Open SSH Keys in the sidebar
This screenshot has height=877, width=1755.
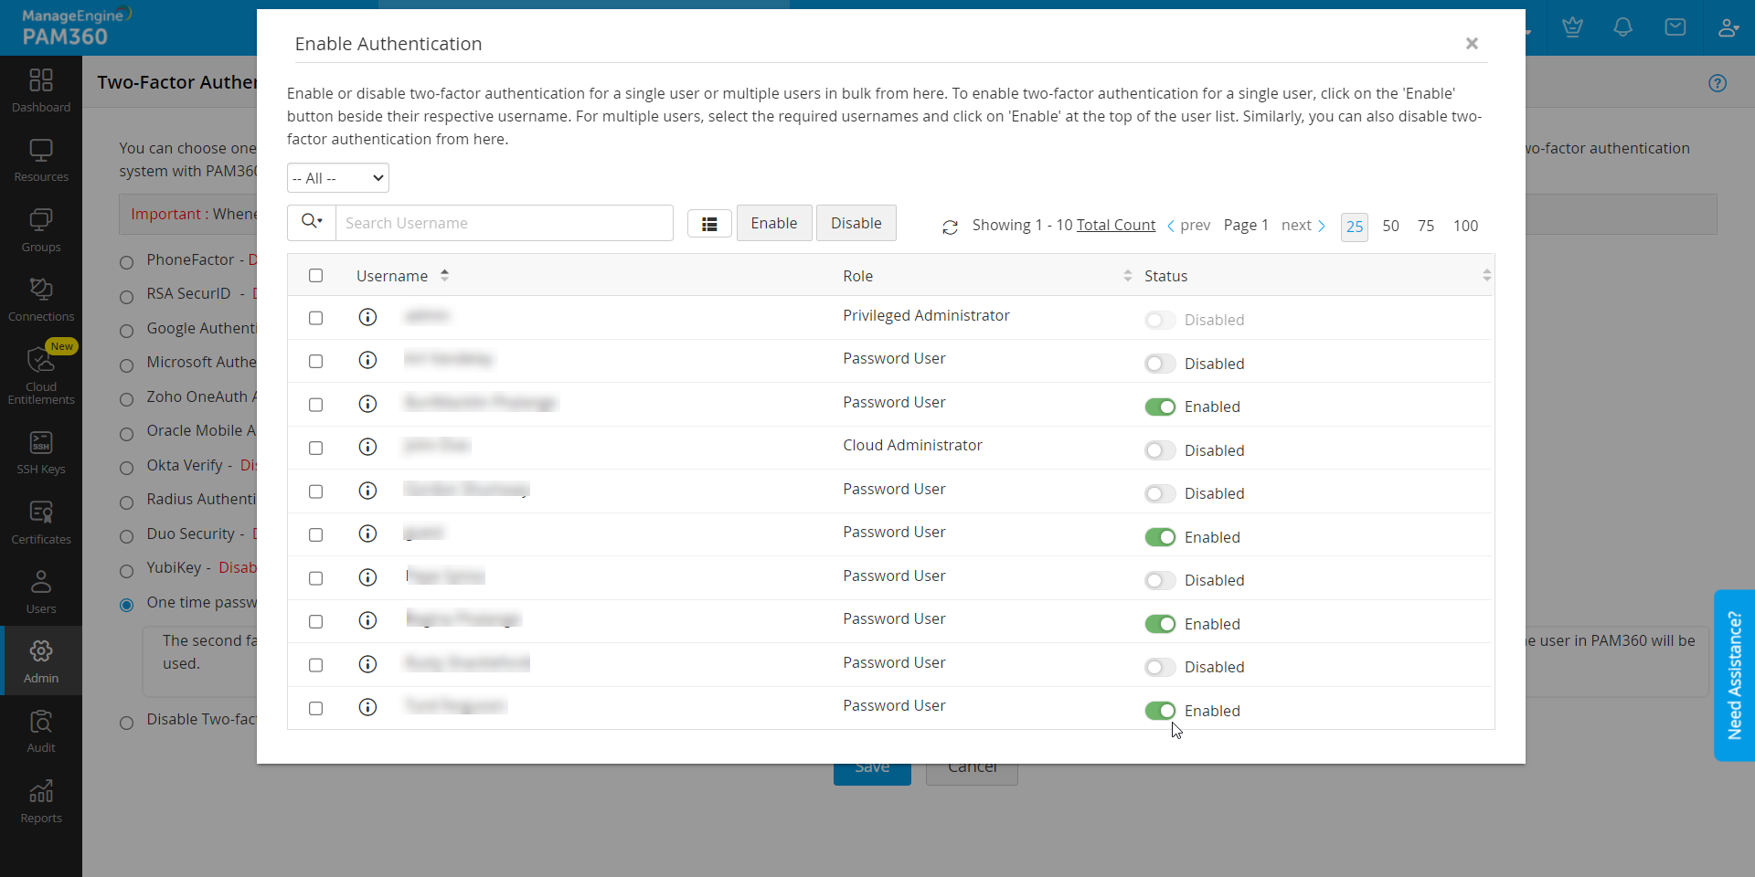[x=41, y=453]
